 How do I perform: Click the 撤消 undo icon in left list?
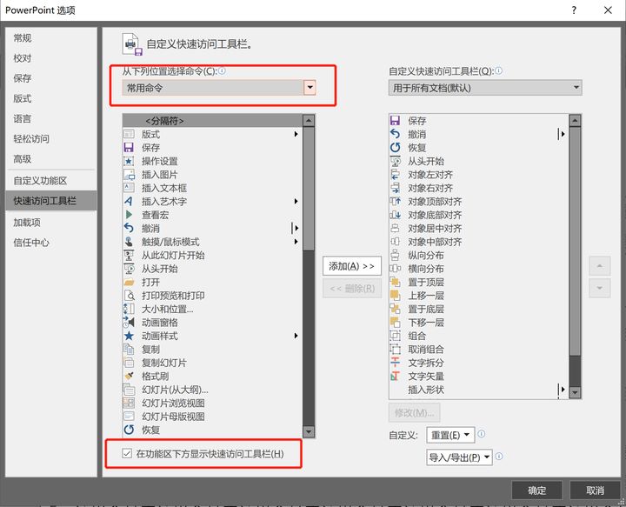[x=129, y=229]
